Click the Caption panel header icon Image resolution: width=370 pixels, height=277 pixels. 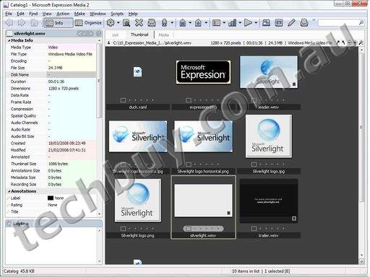coord(9,224)
